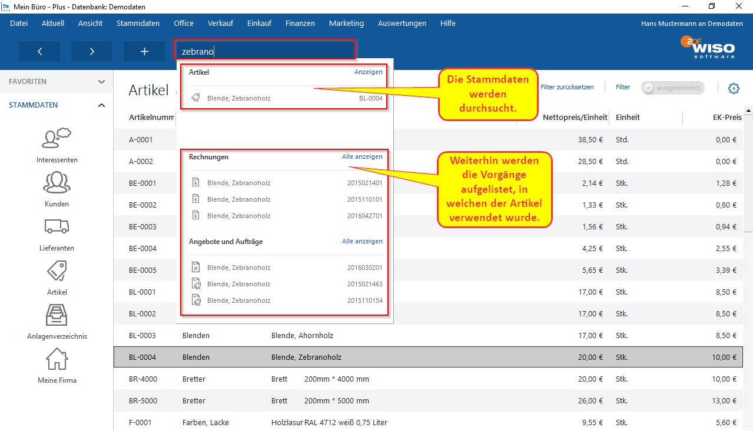Open the Anlagenverzeichnis icon

(57, 315)
